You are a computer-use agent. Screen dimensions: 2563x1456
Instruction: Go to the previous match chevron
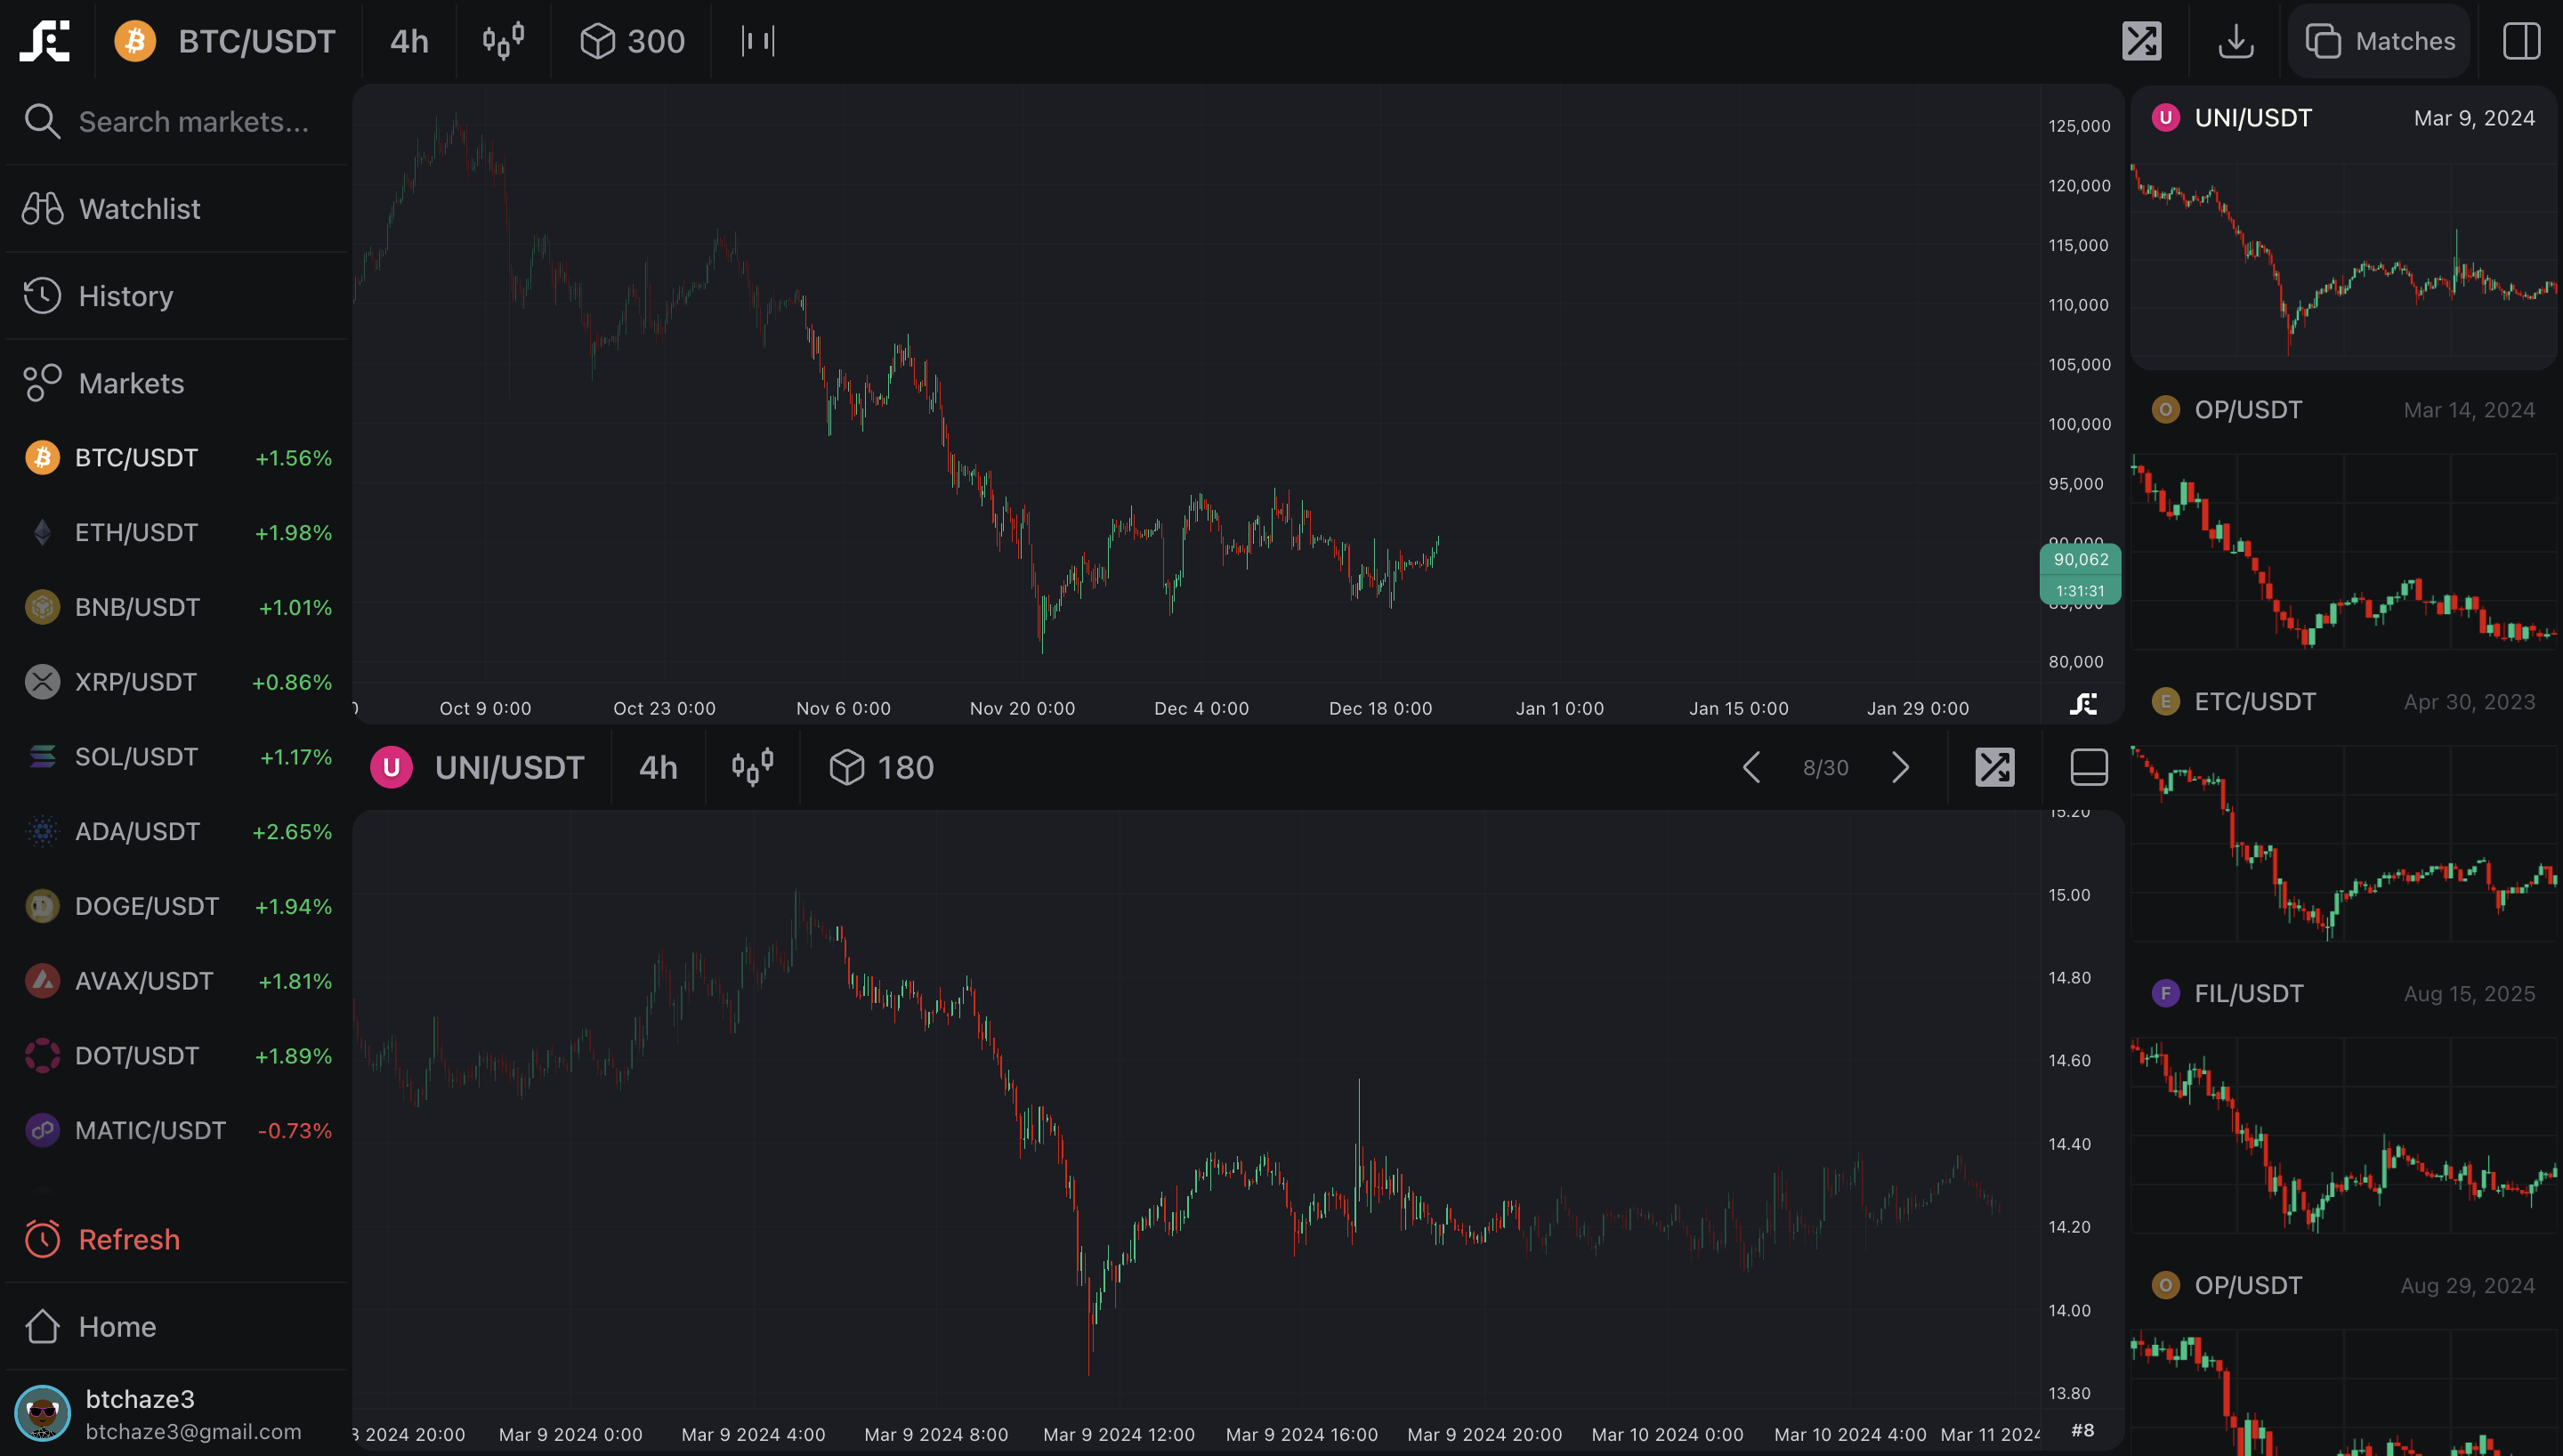tap(1751, 767)
